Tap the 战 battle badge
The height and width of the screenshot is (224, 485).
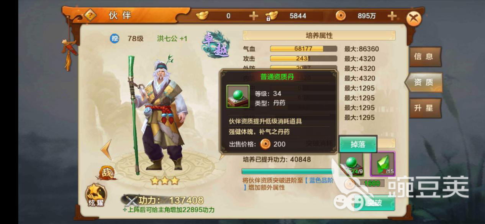click(108, 173)
